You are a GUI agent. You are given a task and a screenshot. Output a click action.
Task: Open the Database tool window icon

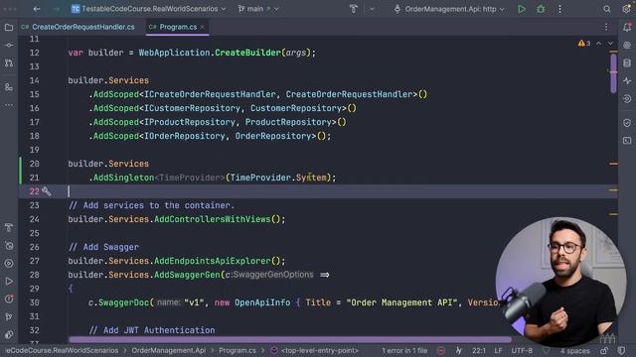(x=627, y=62)
